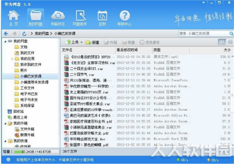Click 我的网盘 in breadcrumb path
This screenshot has width=234, height=164.
click(42, 34)
